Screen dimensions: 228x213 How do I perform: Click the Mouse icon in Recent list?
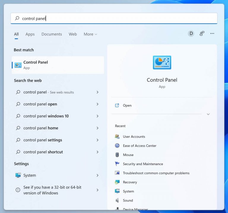pyautogui.click(x=117, y=155)
